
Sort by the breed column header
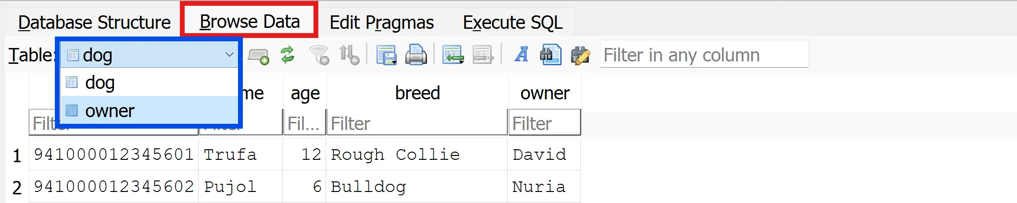(x=417, y=93)
